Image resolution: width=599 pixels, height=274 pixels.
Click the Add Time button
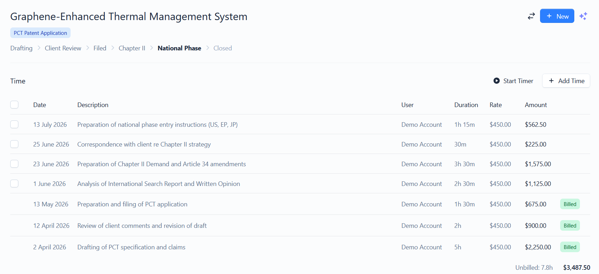click(566, 81)
